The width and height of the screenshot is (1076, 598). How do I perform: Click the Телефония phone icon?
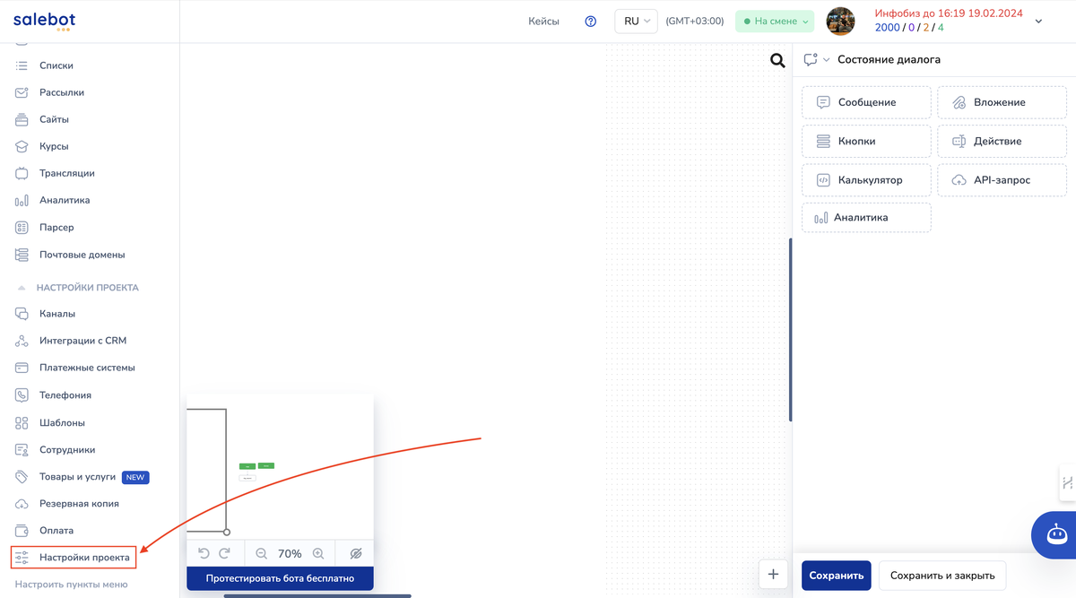pyautogui.click(x=22, y=395)
